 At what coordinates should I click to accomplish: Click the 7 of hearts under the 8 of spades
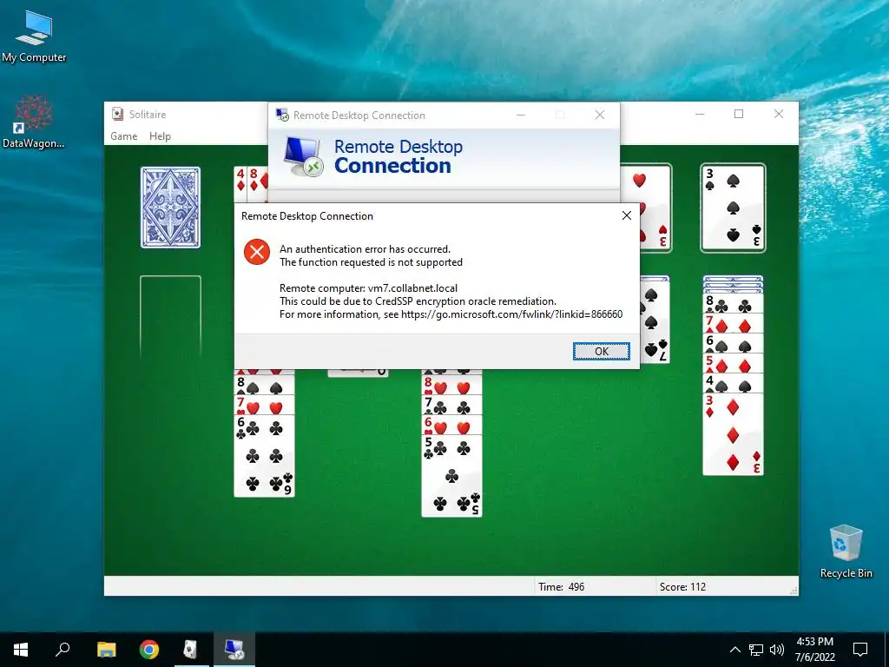(x=264, y=405)
